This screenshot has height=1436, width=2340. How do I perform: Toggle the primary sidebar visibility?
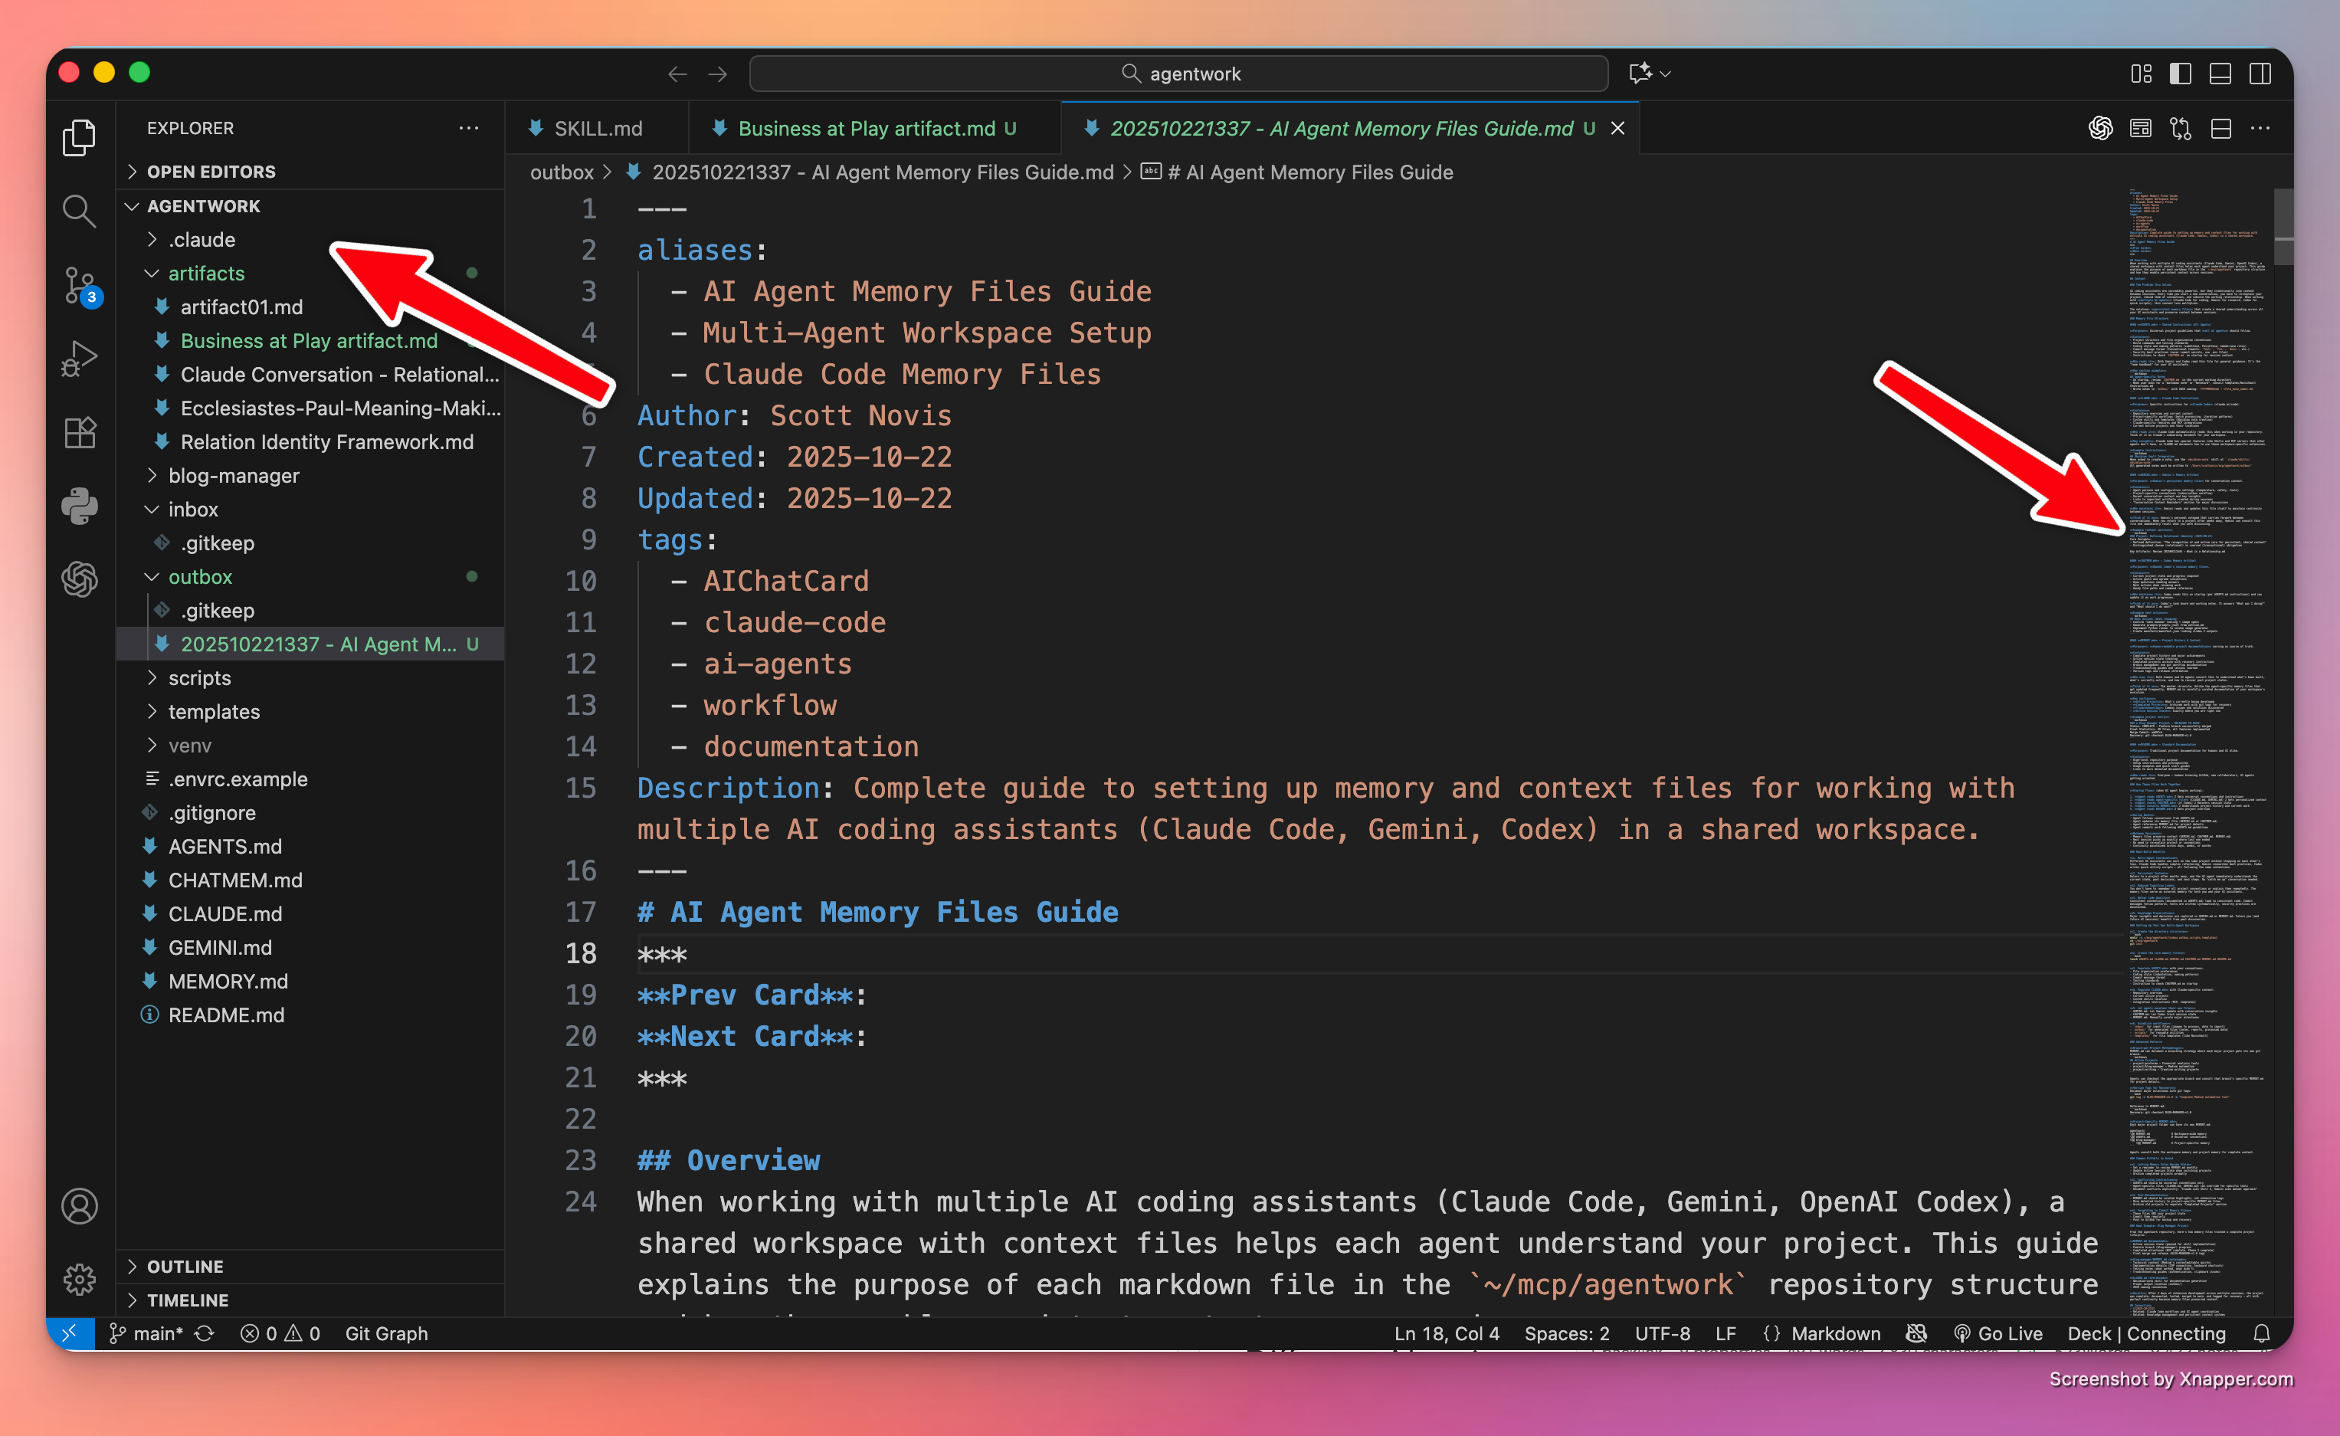2181,73
